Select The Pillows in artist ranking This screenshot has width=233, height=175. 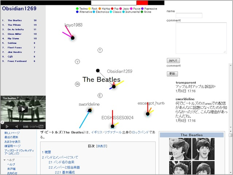14,25
